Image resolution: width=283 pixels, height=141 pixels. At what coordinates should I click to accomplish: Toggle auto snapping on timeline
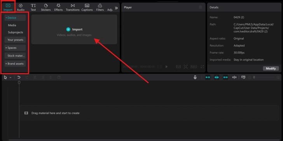(x=217, y=77)
